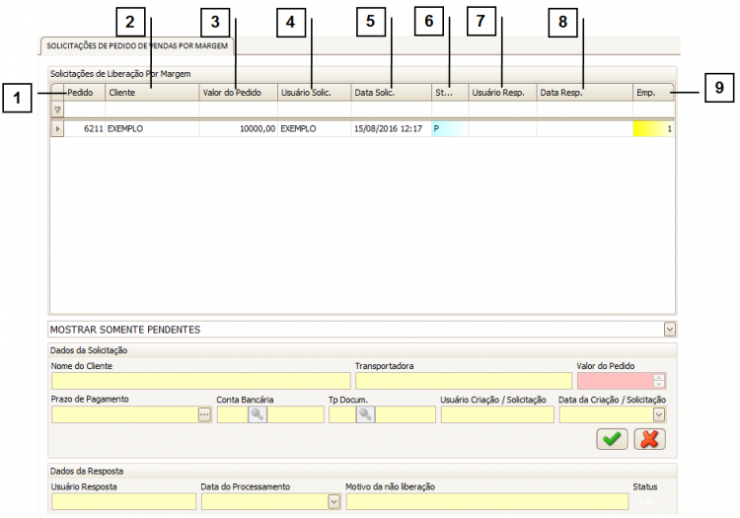Sort by the Pedido column header
740x518 pixels.
(x=84, y=93)
